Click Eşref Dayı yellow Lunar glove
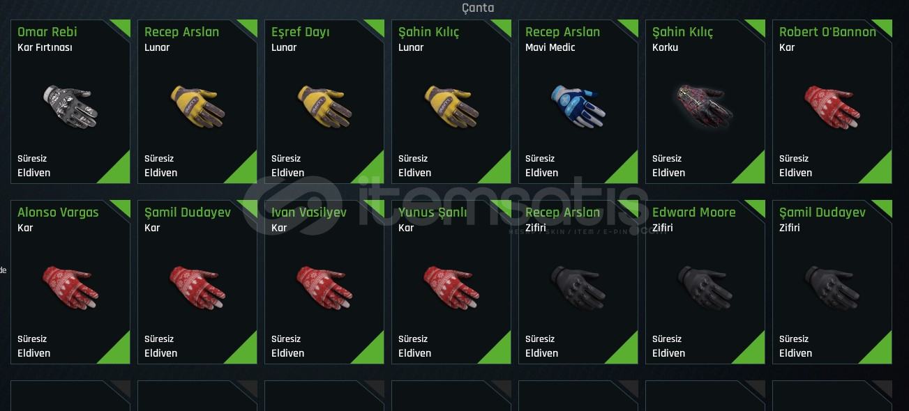 pos(324,107)
